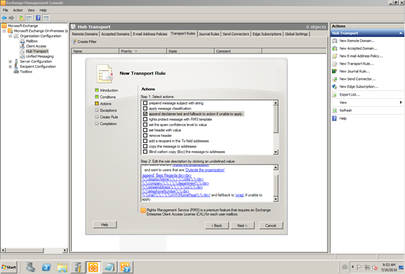Check 'Blind carbon copy (Bcc) the message' action
405x274 pixels.
[145, 152]
